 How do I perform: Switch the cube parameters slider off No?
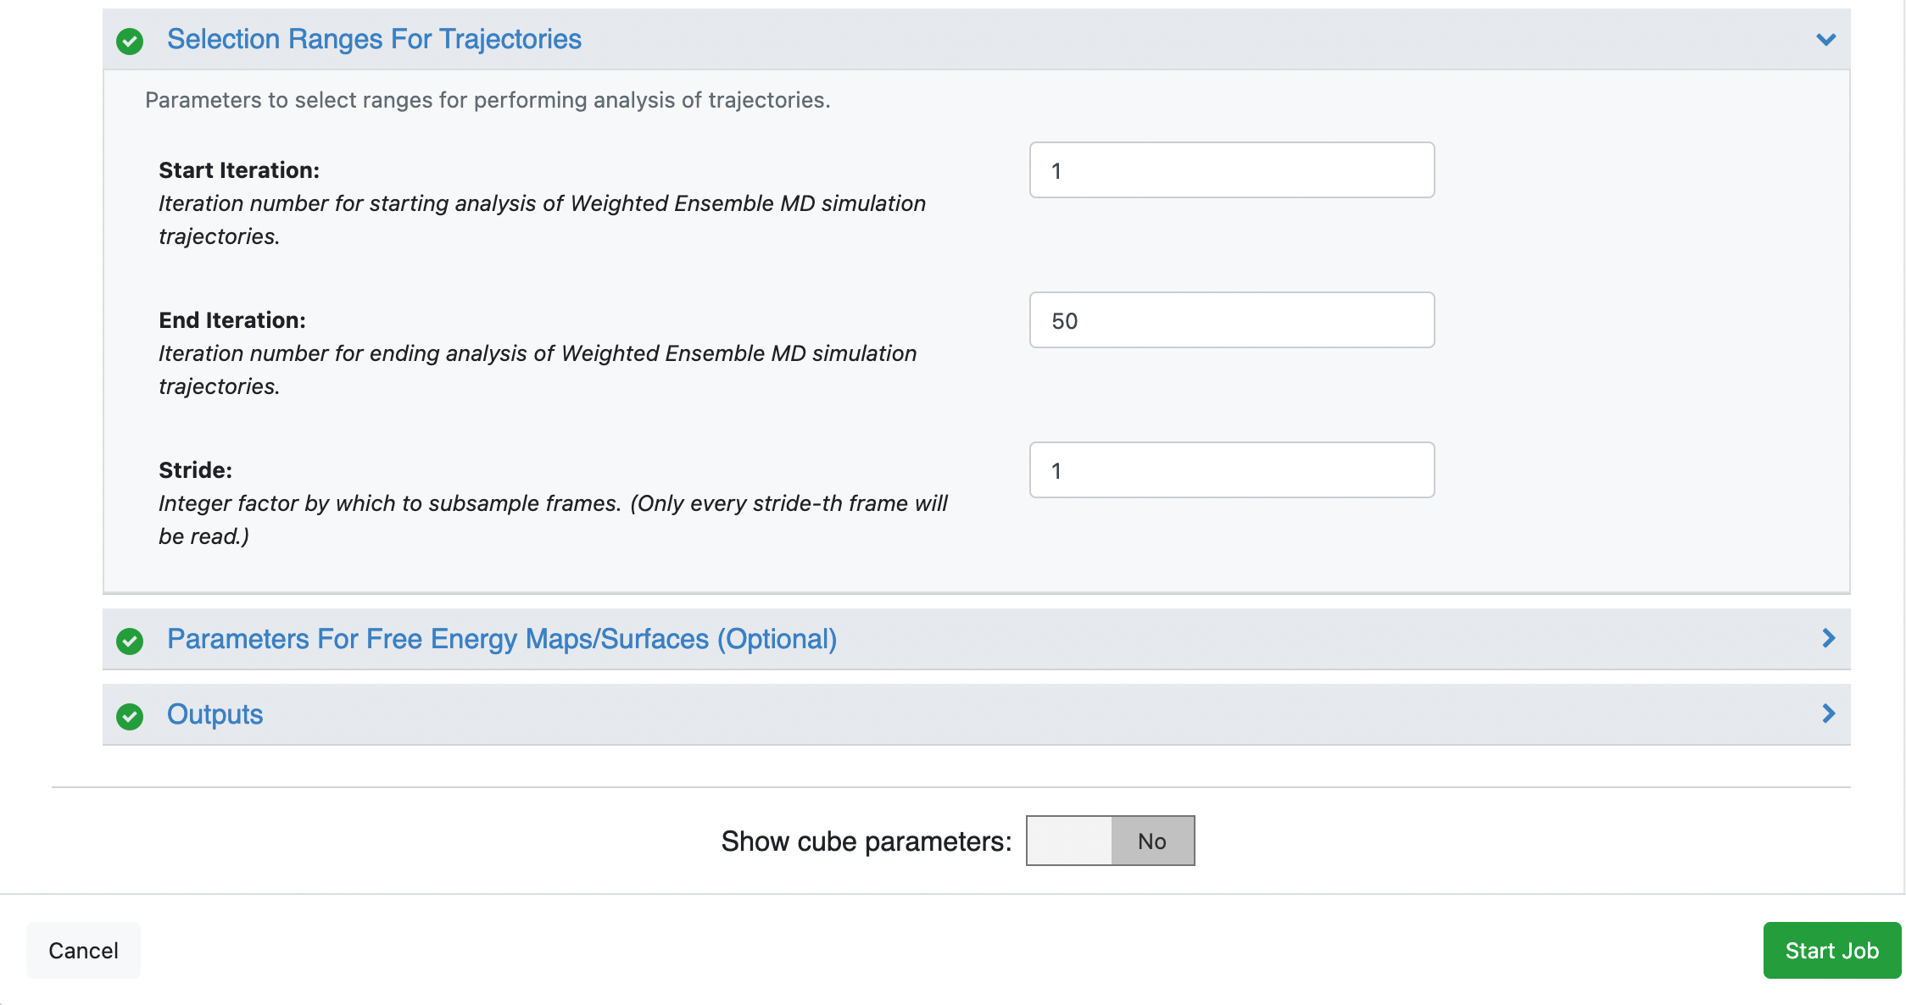tap(1068, 840)
